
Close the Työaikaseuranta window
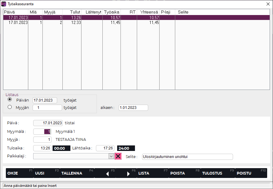coord(267,4)
